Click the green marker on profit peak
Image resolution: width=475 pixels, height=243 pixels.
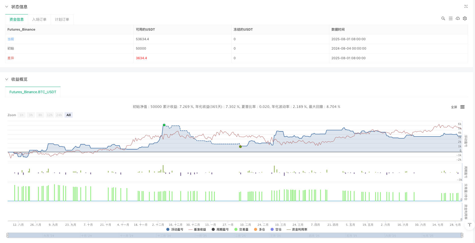tap(164, 125)
